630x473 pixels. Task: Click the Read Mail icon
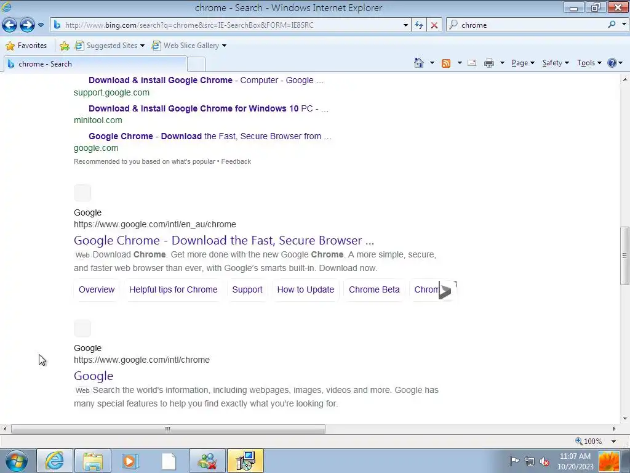pos(472,63)
